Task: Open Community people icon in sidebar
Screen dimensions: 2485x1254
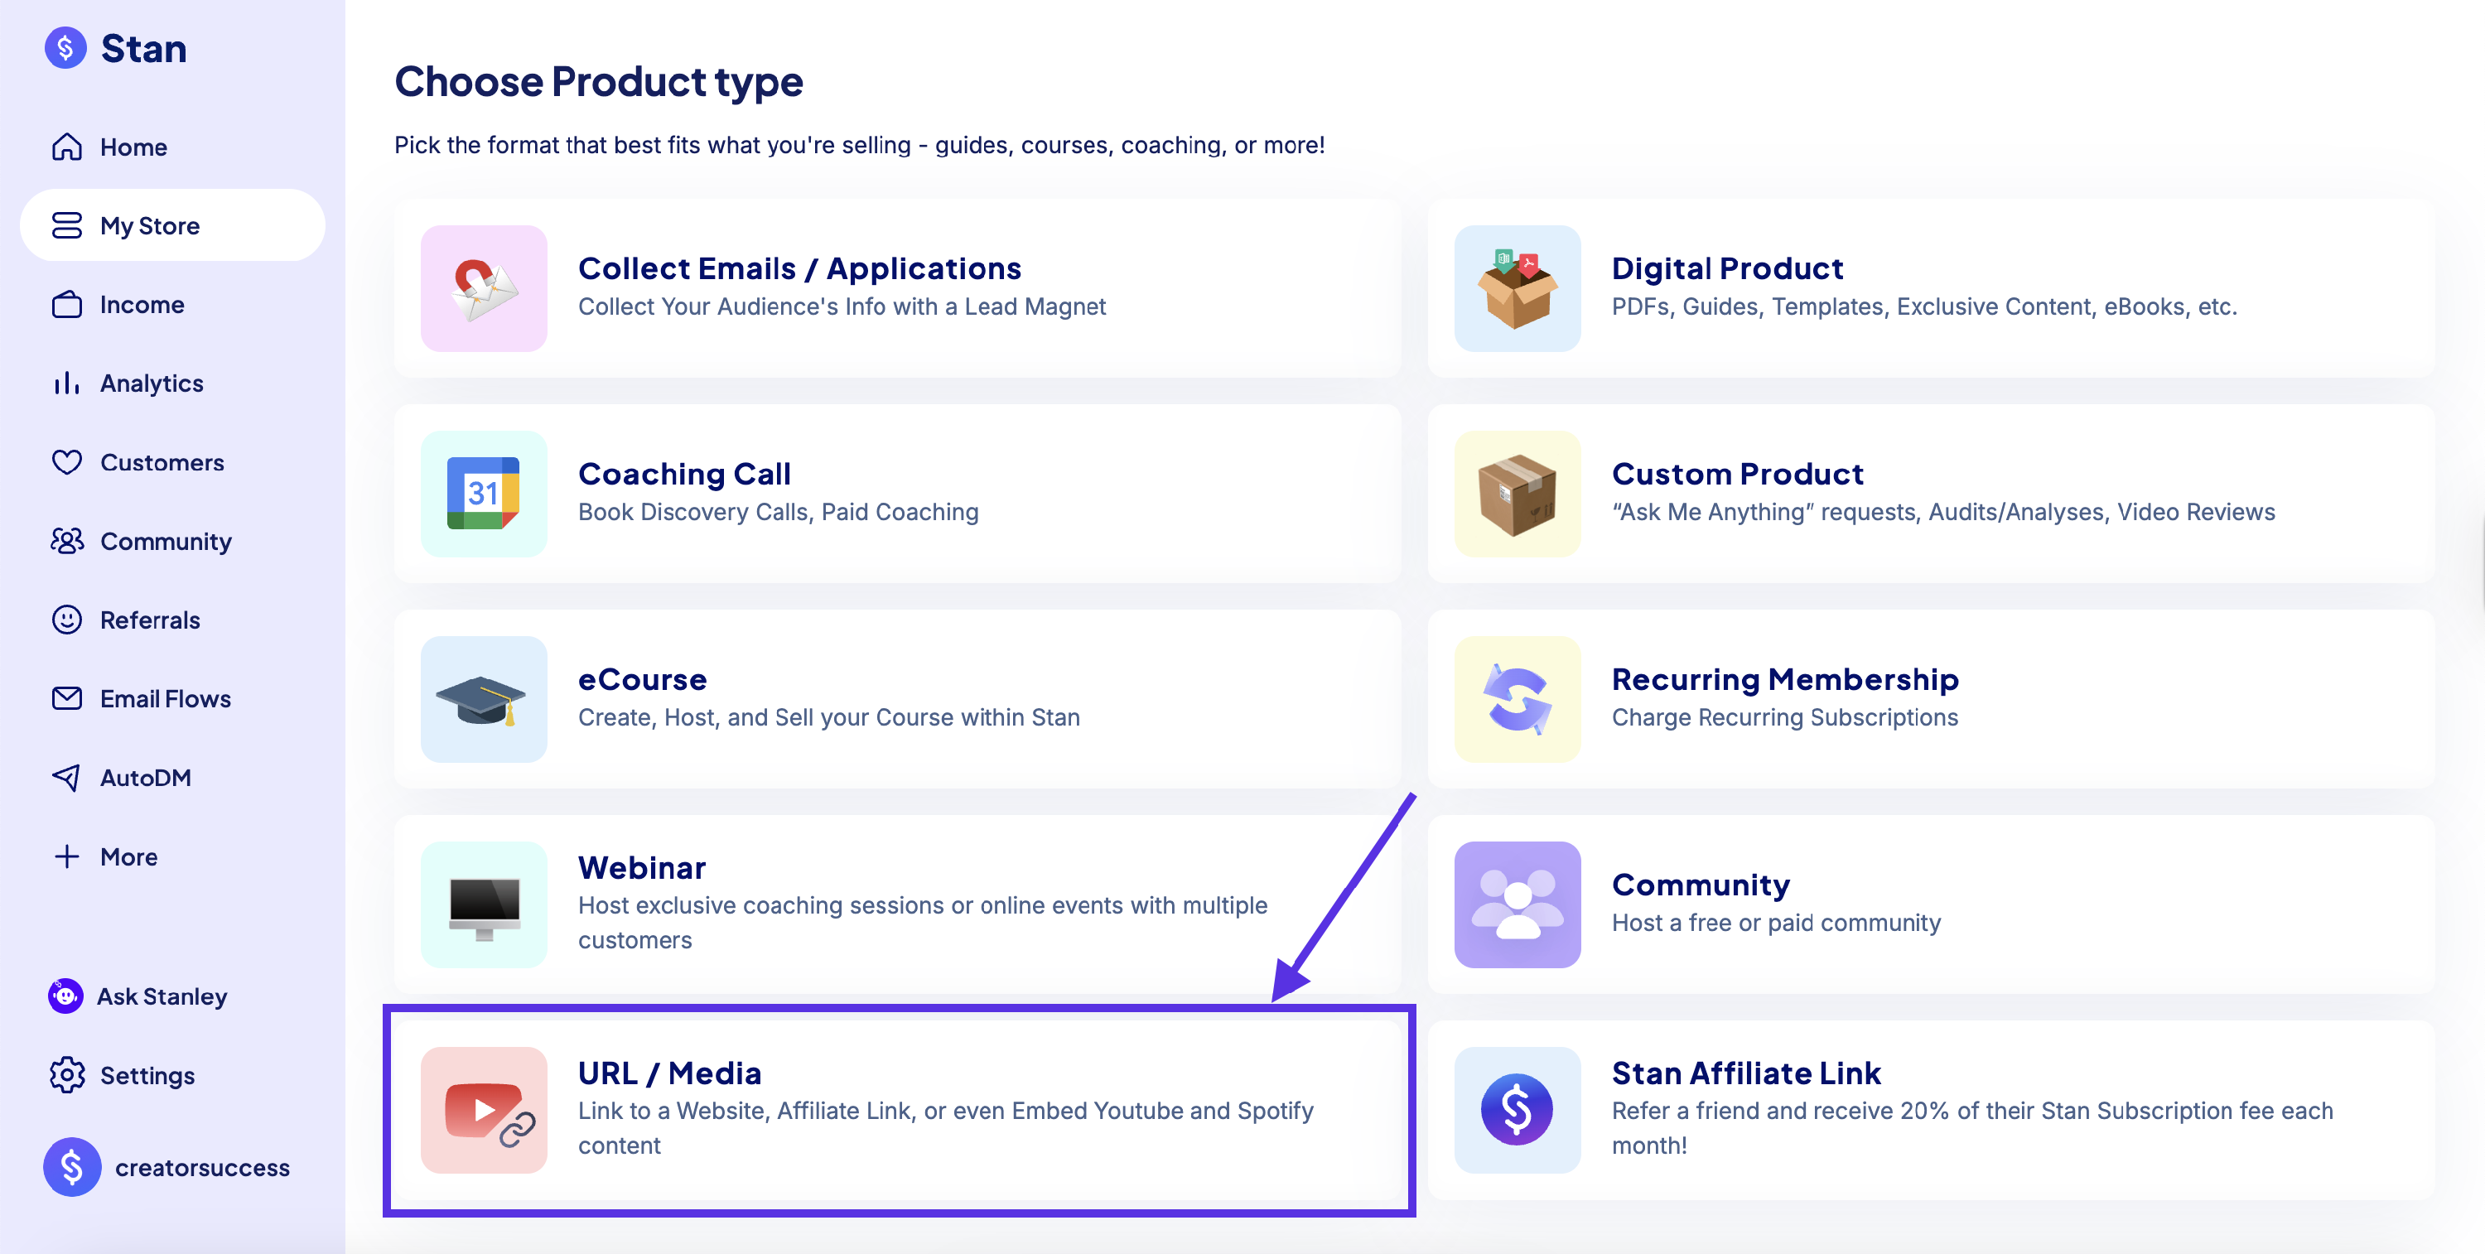Action: 66,541
